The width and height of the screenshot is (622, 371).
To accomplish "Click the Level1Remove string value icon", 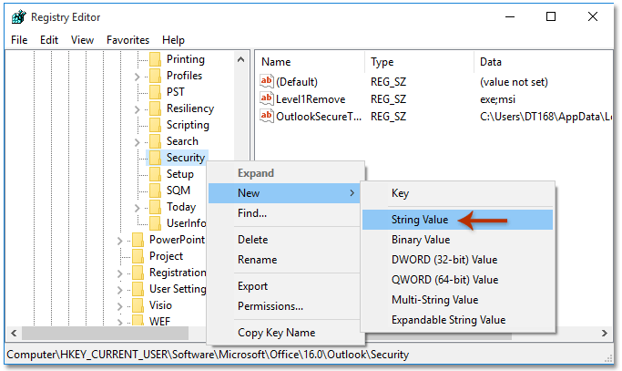I will tap(267, 98).
